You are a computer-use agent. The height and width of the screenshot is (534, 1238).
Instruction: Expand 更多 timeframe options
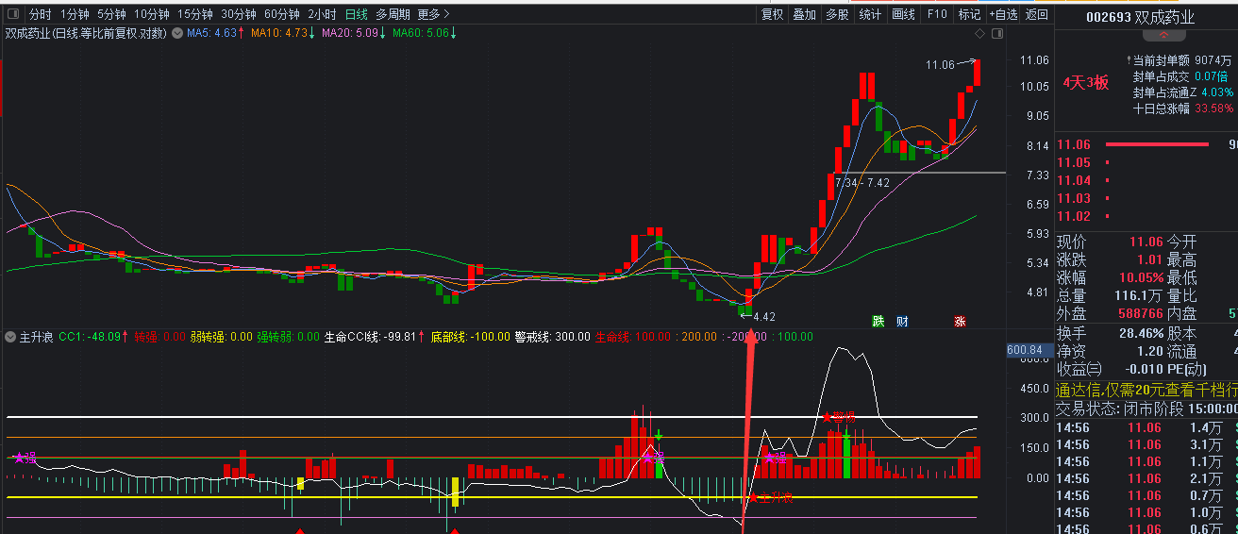(433, 14)
